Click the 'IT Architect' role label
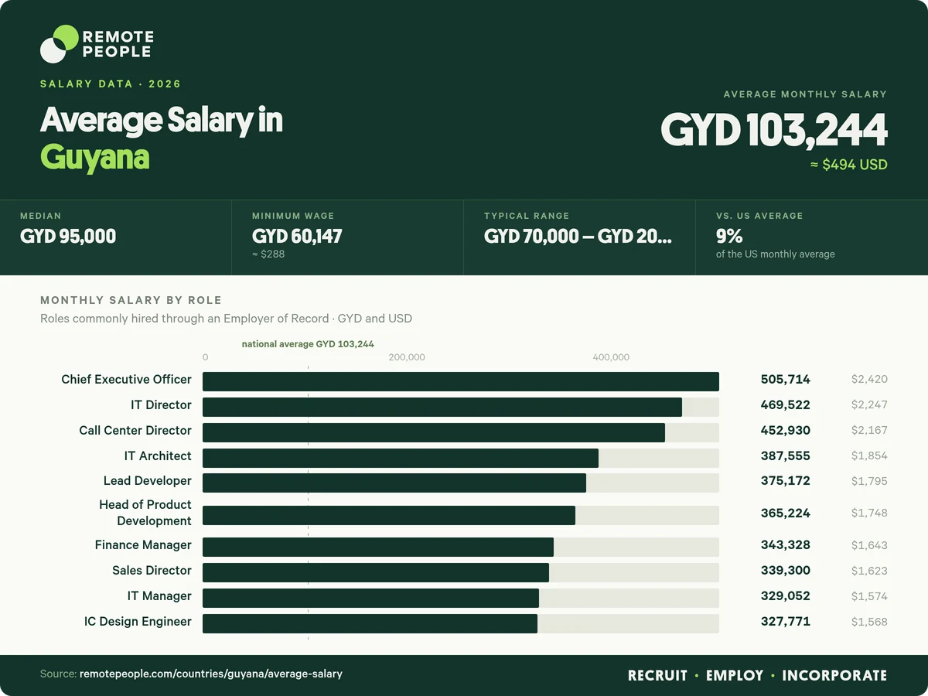Screen dimensions: 928x696 [x=158, y=456]
